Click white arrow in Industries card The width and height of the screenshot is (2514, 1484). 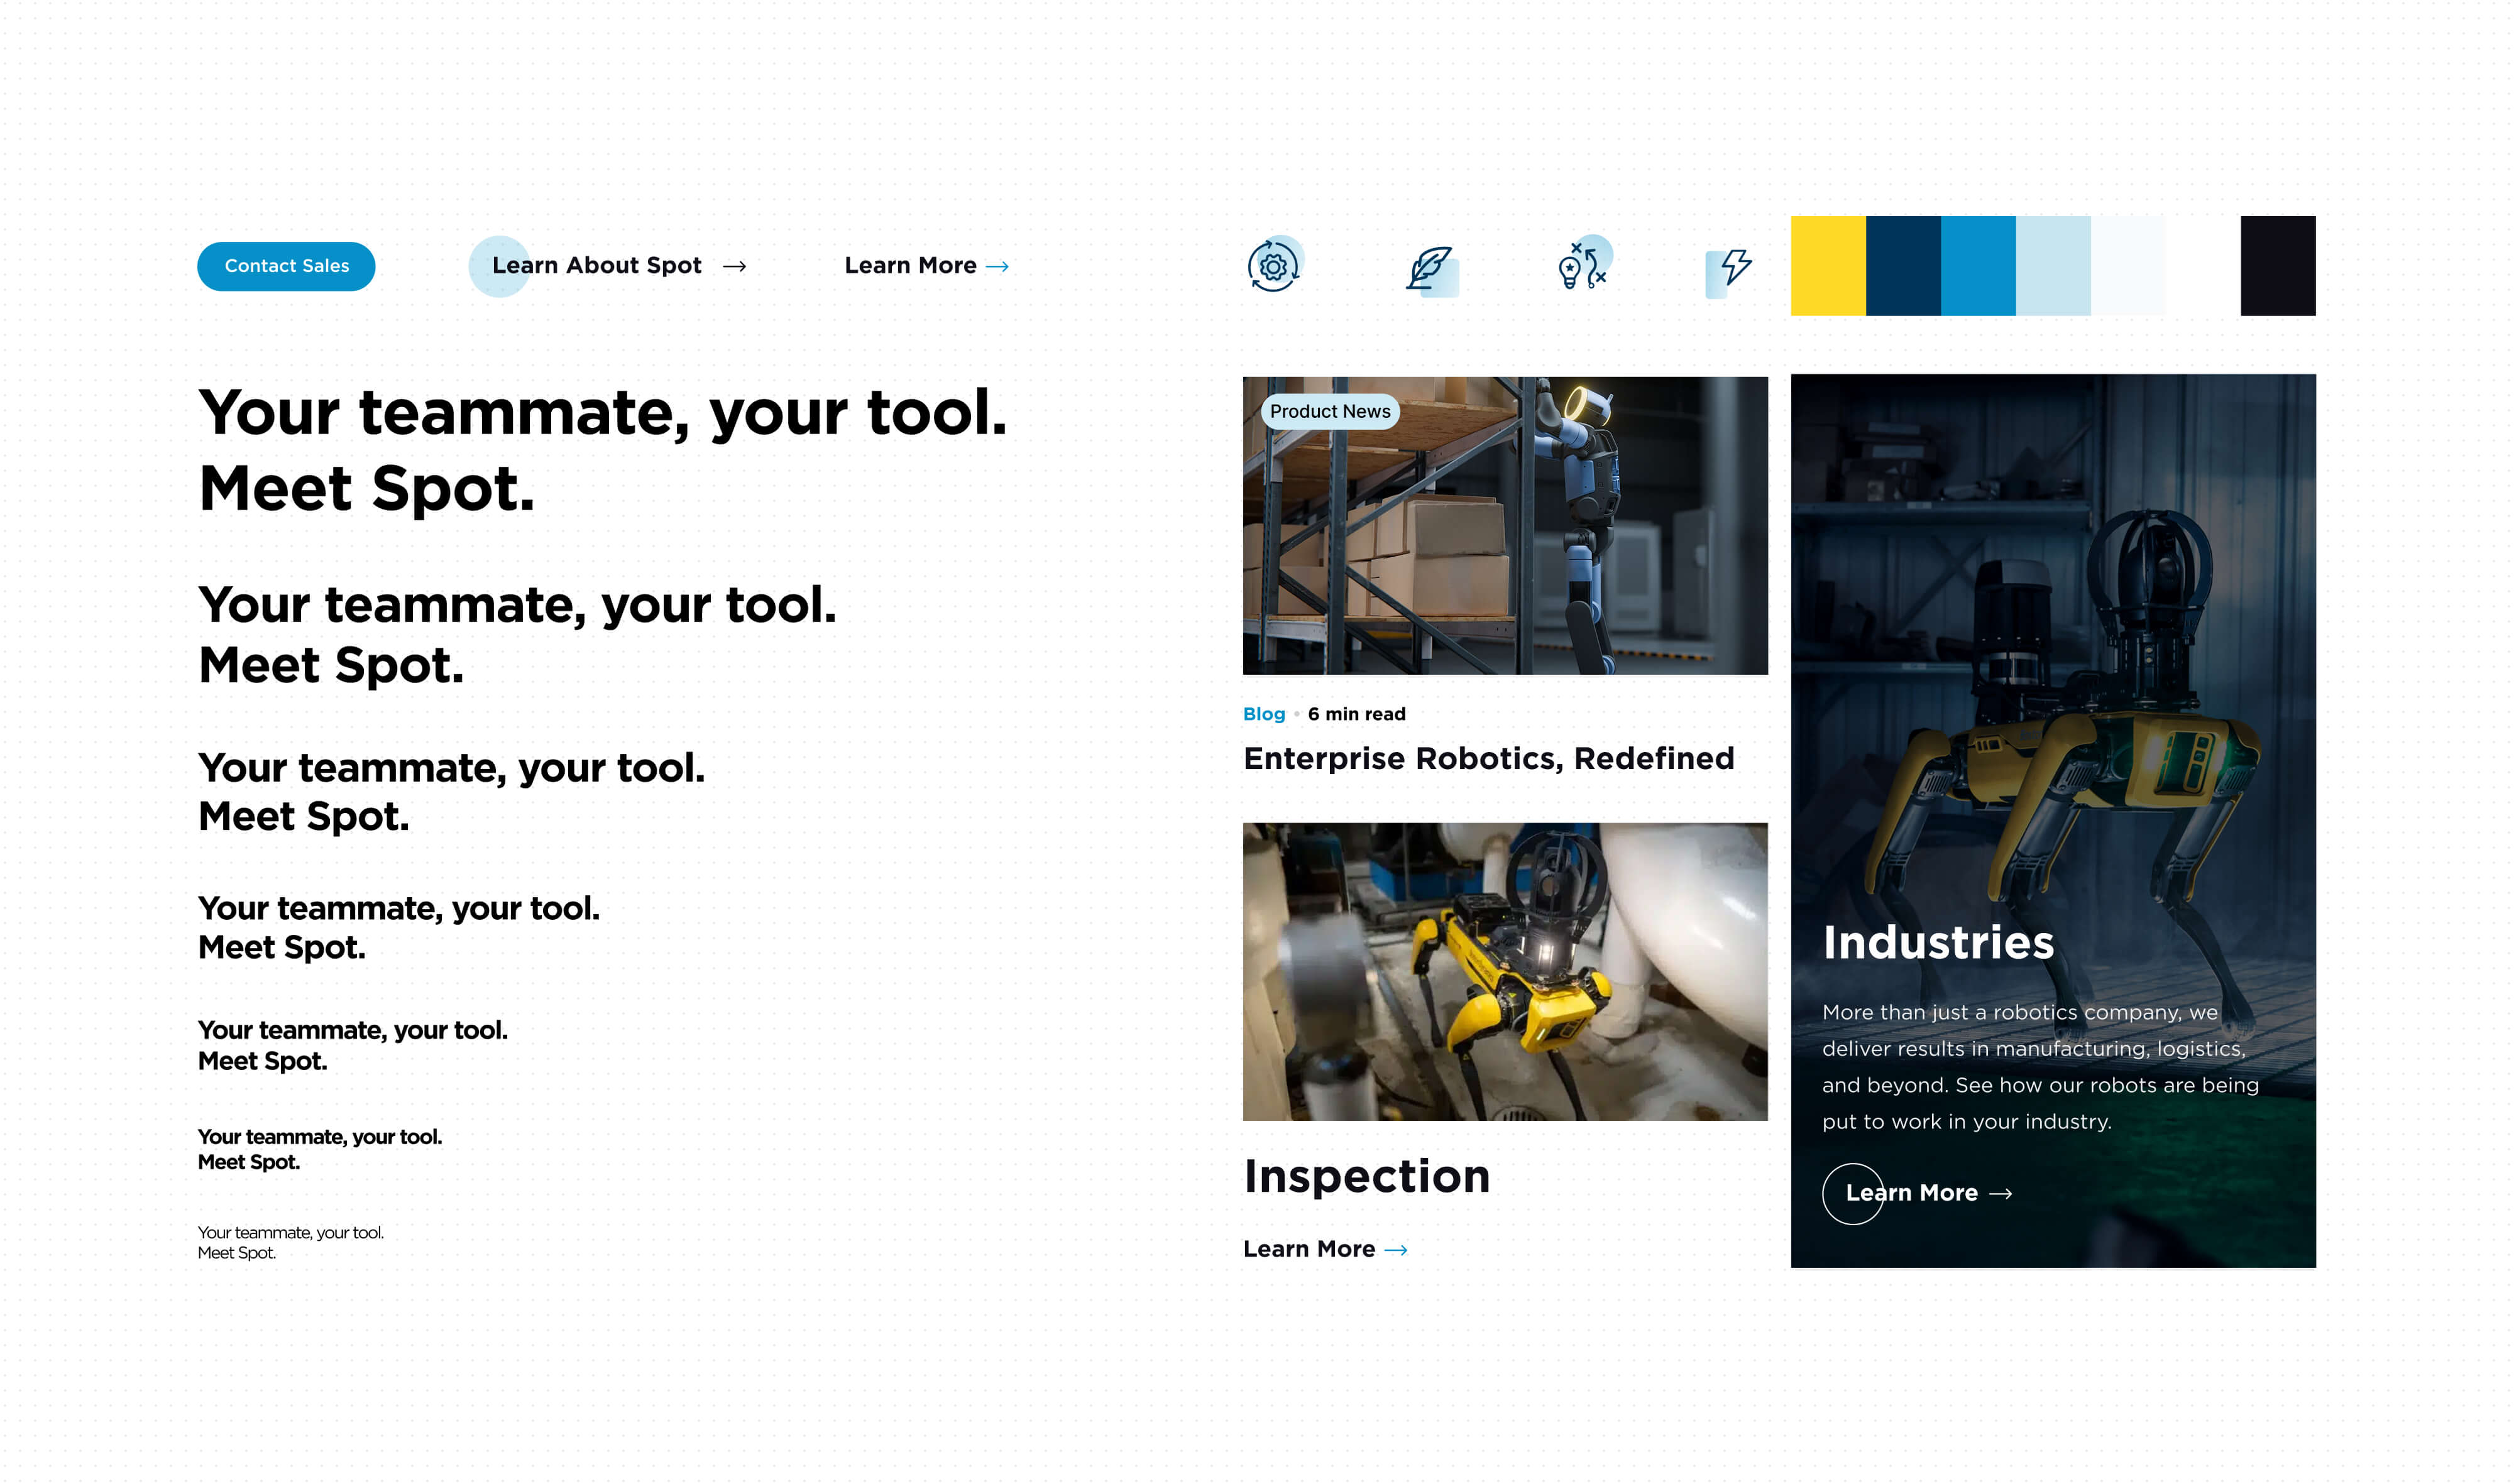tap(2000, 1193)
